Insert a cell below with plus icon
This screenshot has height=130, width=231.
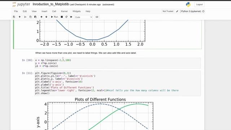point(19,17)
